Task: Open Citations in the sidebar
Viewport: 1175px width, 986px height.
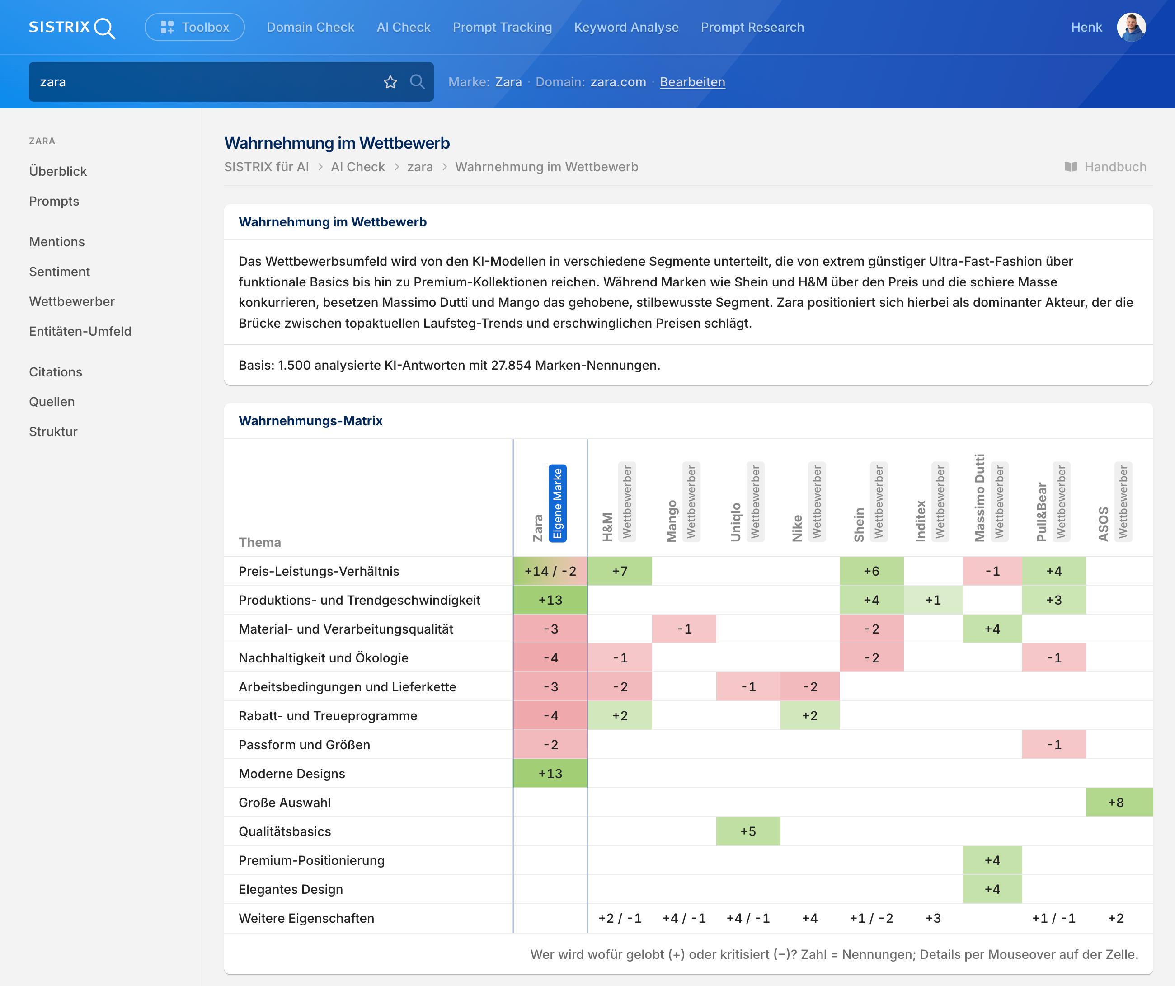Action: pos(56,372)
